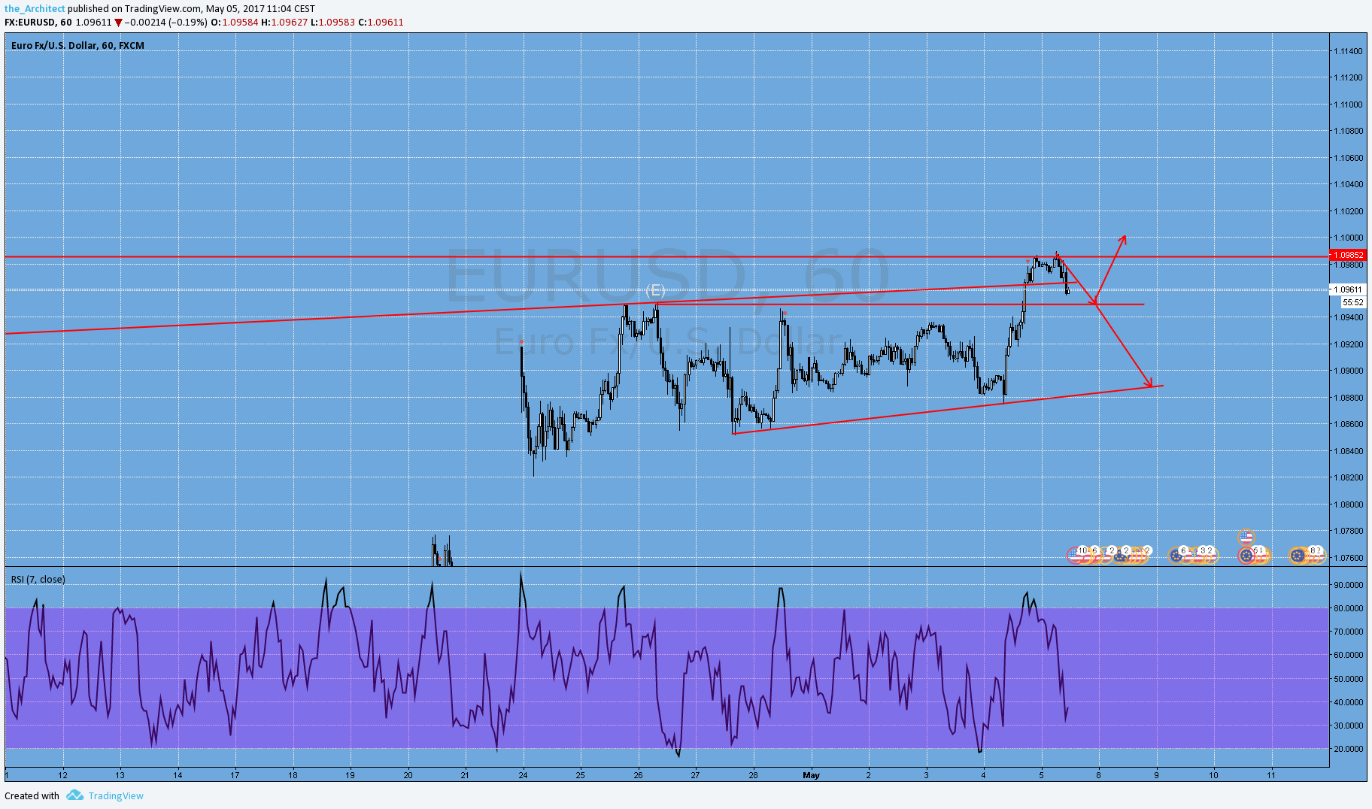The width and height of the screenshot is (1372, 809).
Task: Open the US flag event icon above the others
Action: tap(1246, 538)
